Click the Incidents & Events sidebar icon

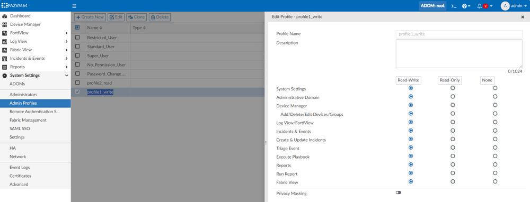(x=4, y=58)
